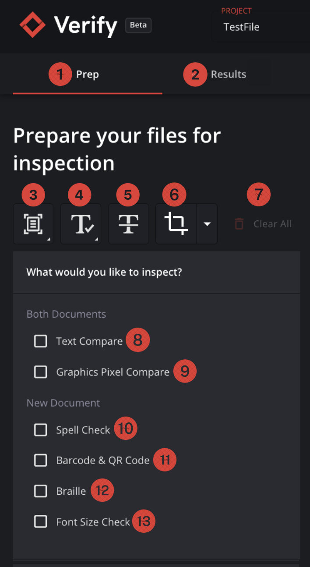Viewport: 310px width, 567px height.
Task: Click the Clear All button
Action: (272, 223)
